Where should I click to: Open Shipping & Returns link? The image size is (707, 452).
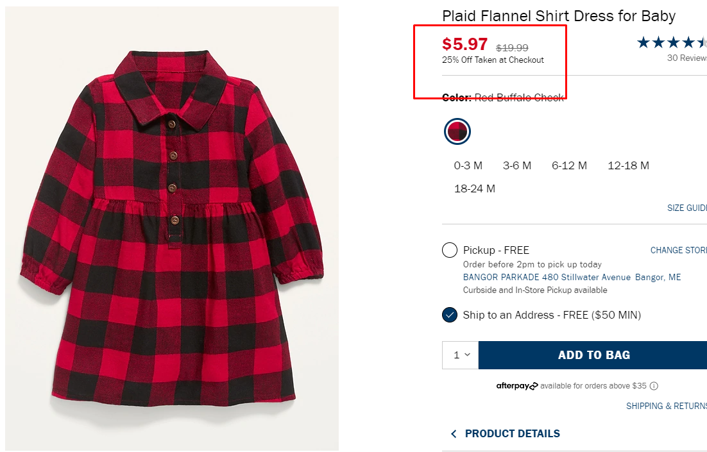[666, 406]
